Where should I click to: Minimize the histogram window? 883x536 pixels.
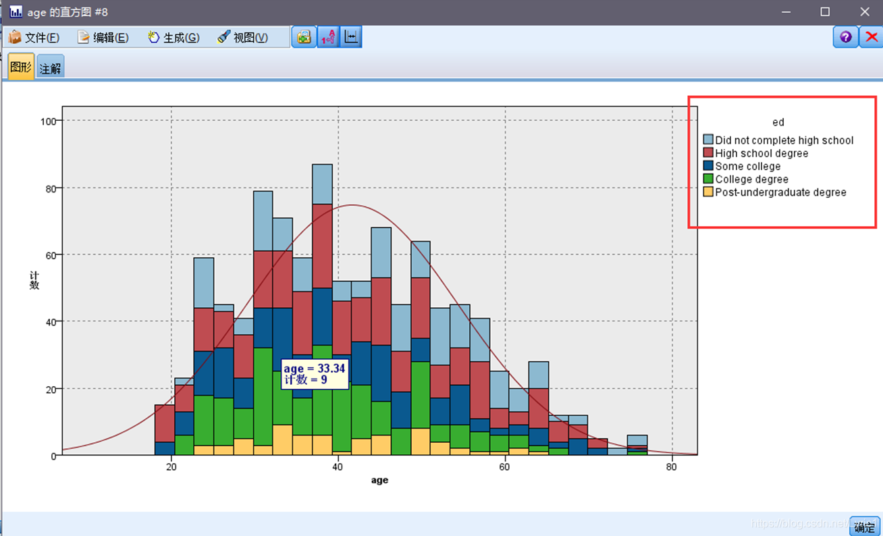pos(785,11)
